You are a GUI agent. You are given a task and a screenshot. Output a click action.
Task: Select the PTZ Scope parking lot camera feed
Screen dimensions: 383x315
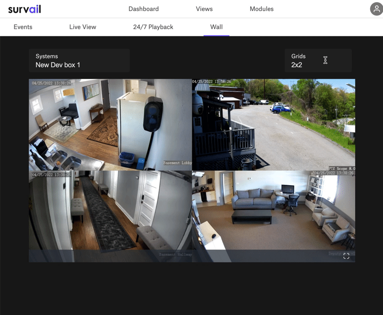tap(273, 125)
